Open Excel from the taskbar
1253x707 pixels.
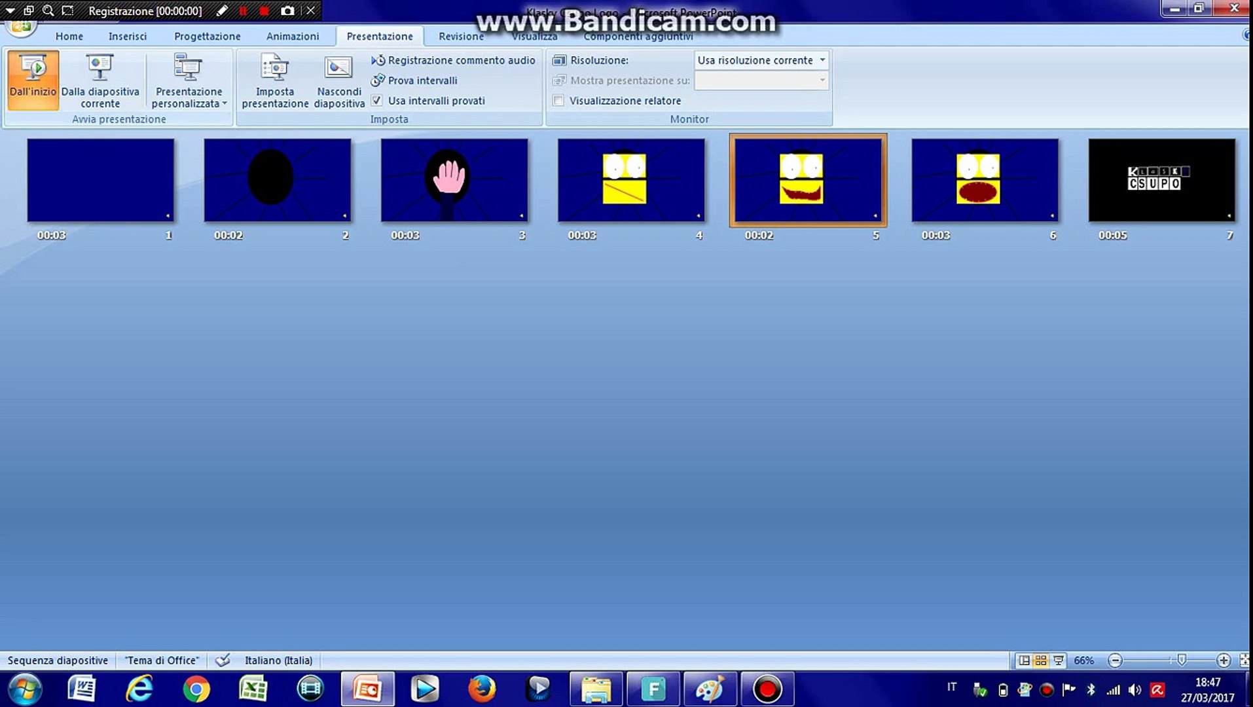(253, 689)
